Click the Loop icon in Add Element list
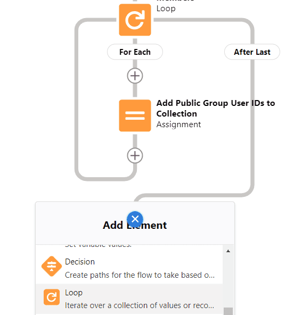This screenshot has width=302, height=315. (52, 297)
